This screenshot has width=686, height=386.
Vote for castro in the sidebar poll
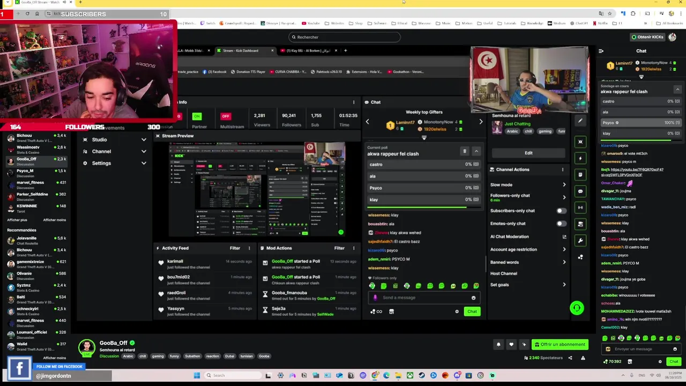coord(641,101)
